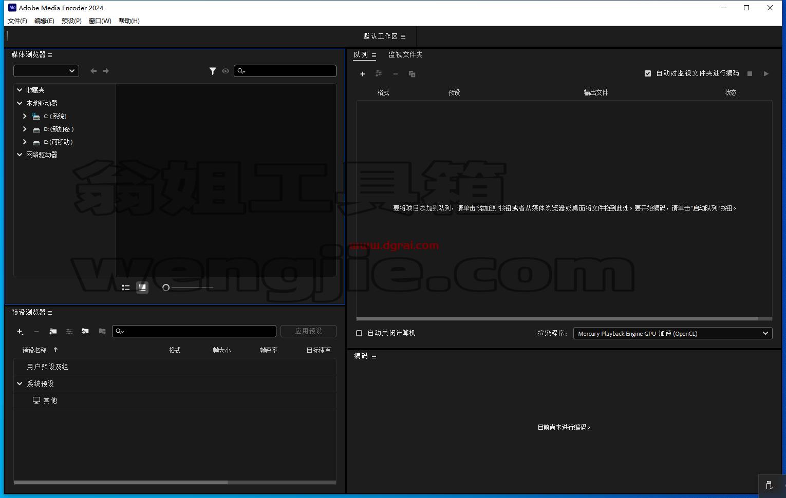Expand the C: (系统) drive
Viewport: 786px width, 498px height.
(x=25, y=116)
